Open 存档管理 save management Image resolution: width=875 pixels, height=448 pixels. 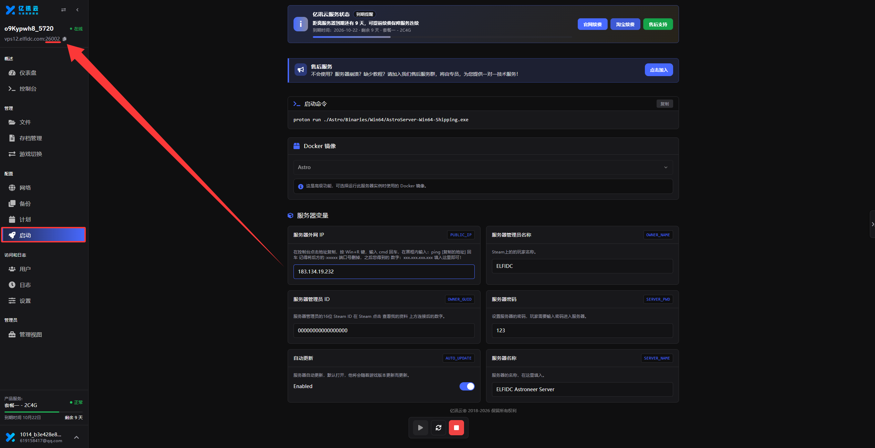coord(44,138)
